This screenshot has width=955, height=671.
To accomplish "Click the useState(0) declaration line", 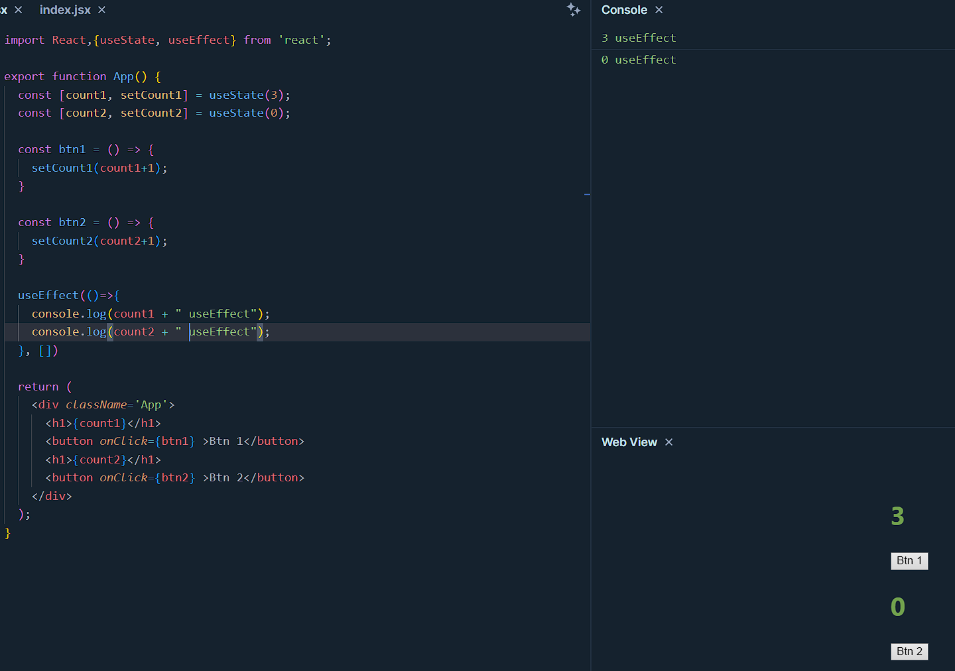I will 154,113.
